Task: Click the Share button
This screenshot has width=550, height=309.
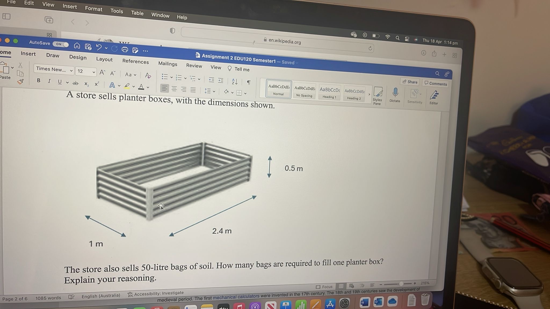Action: (x=410, y=82)
